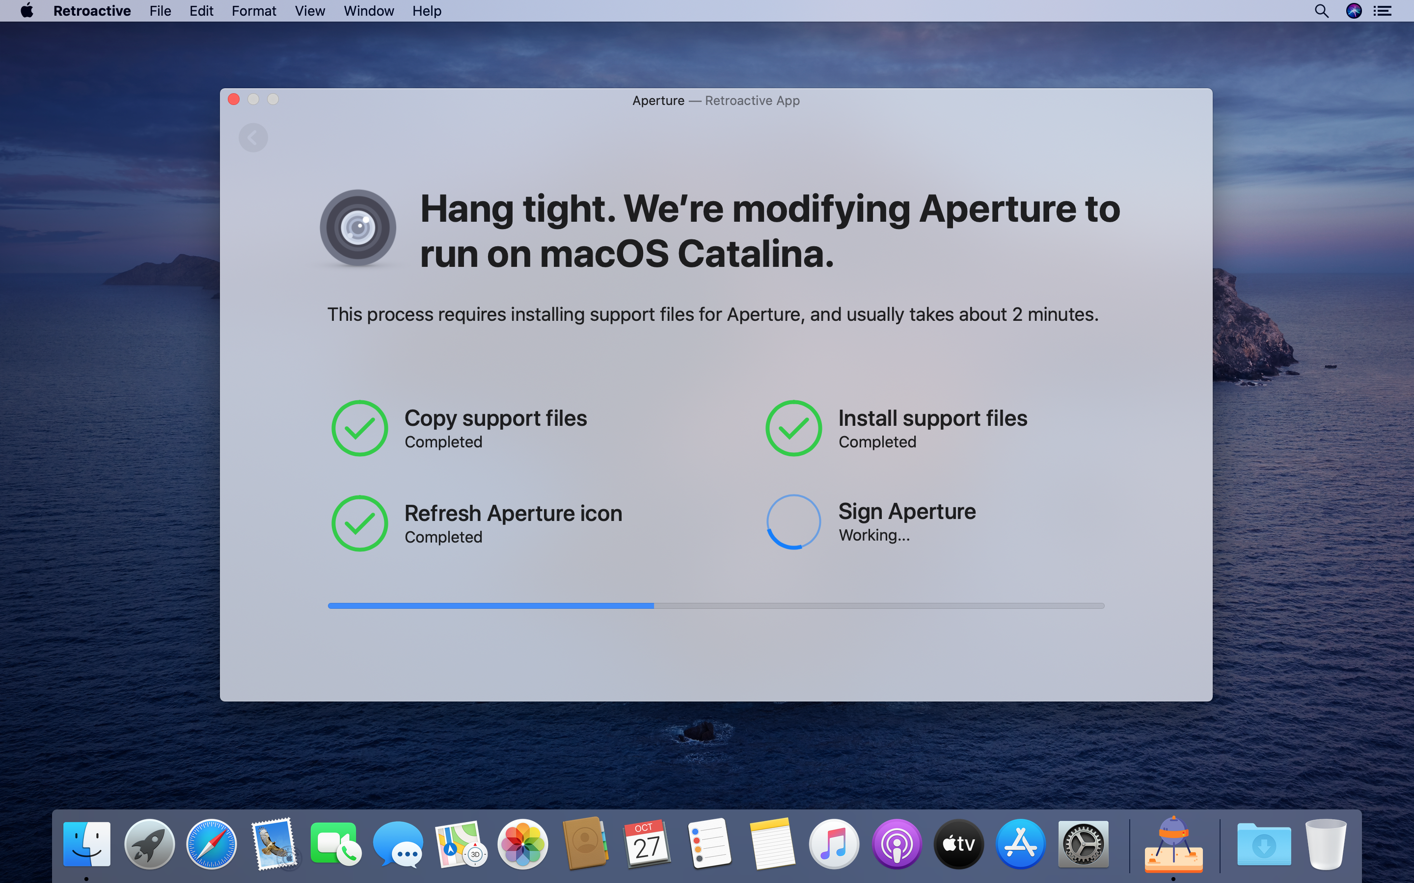Click Copy support files green checkmark

point(359,428)
